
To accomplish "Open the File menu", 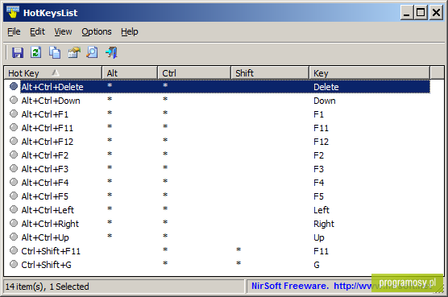I will click(x=14, y=31).
